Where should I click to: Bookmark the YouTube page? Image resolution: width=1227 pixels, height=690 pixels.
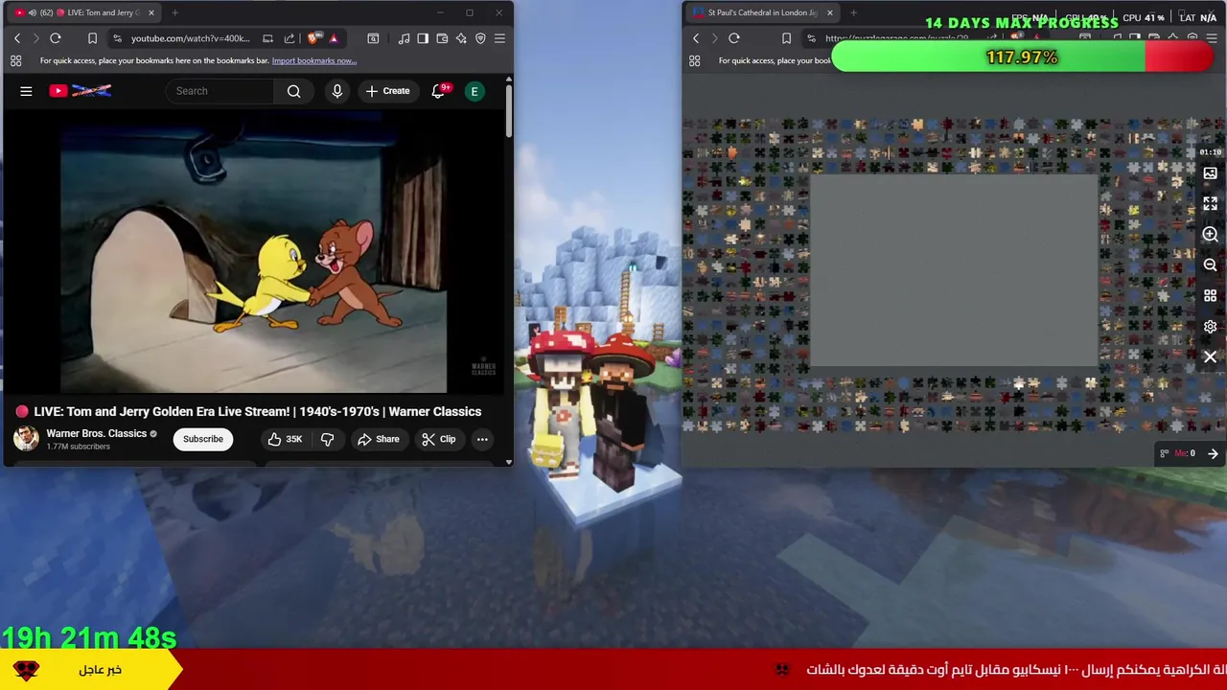point(92,38)
